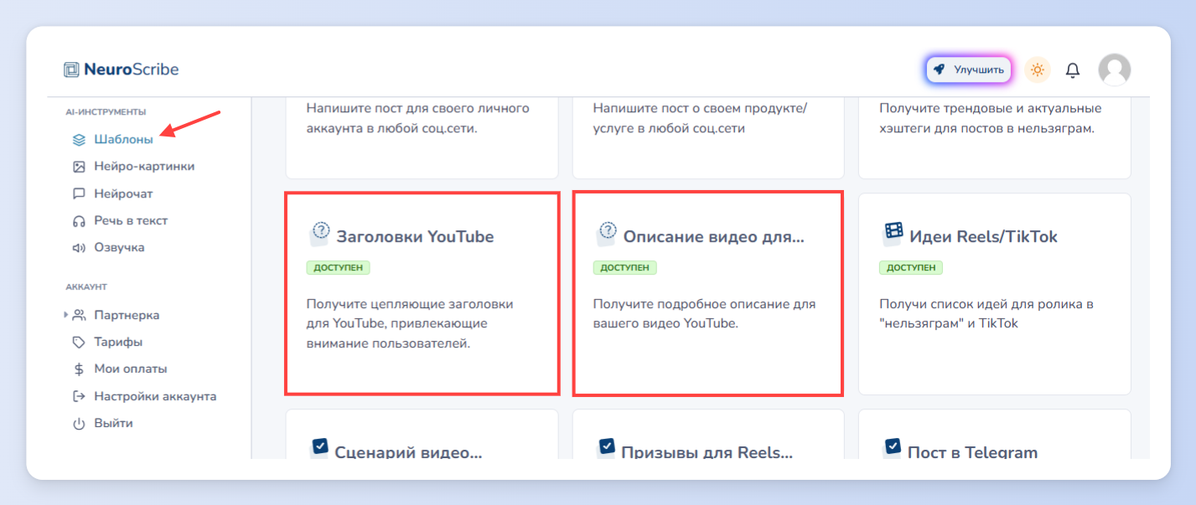Click the headphones icon beside Речь в текст

click(x=79, y=221)
